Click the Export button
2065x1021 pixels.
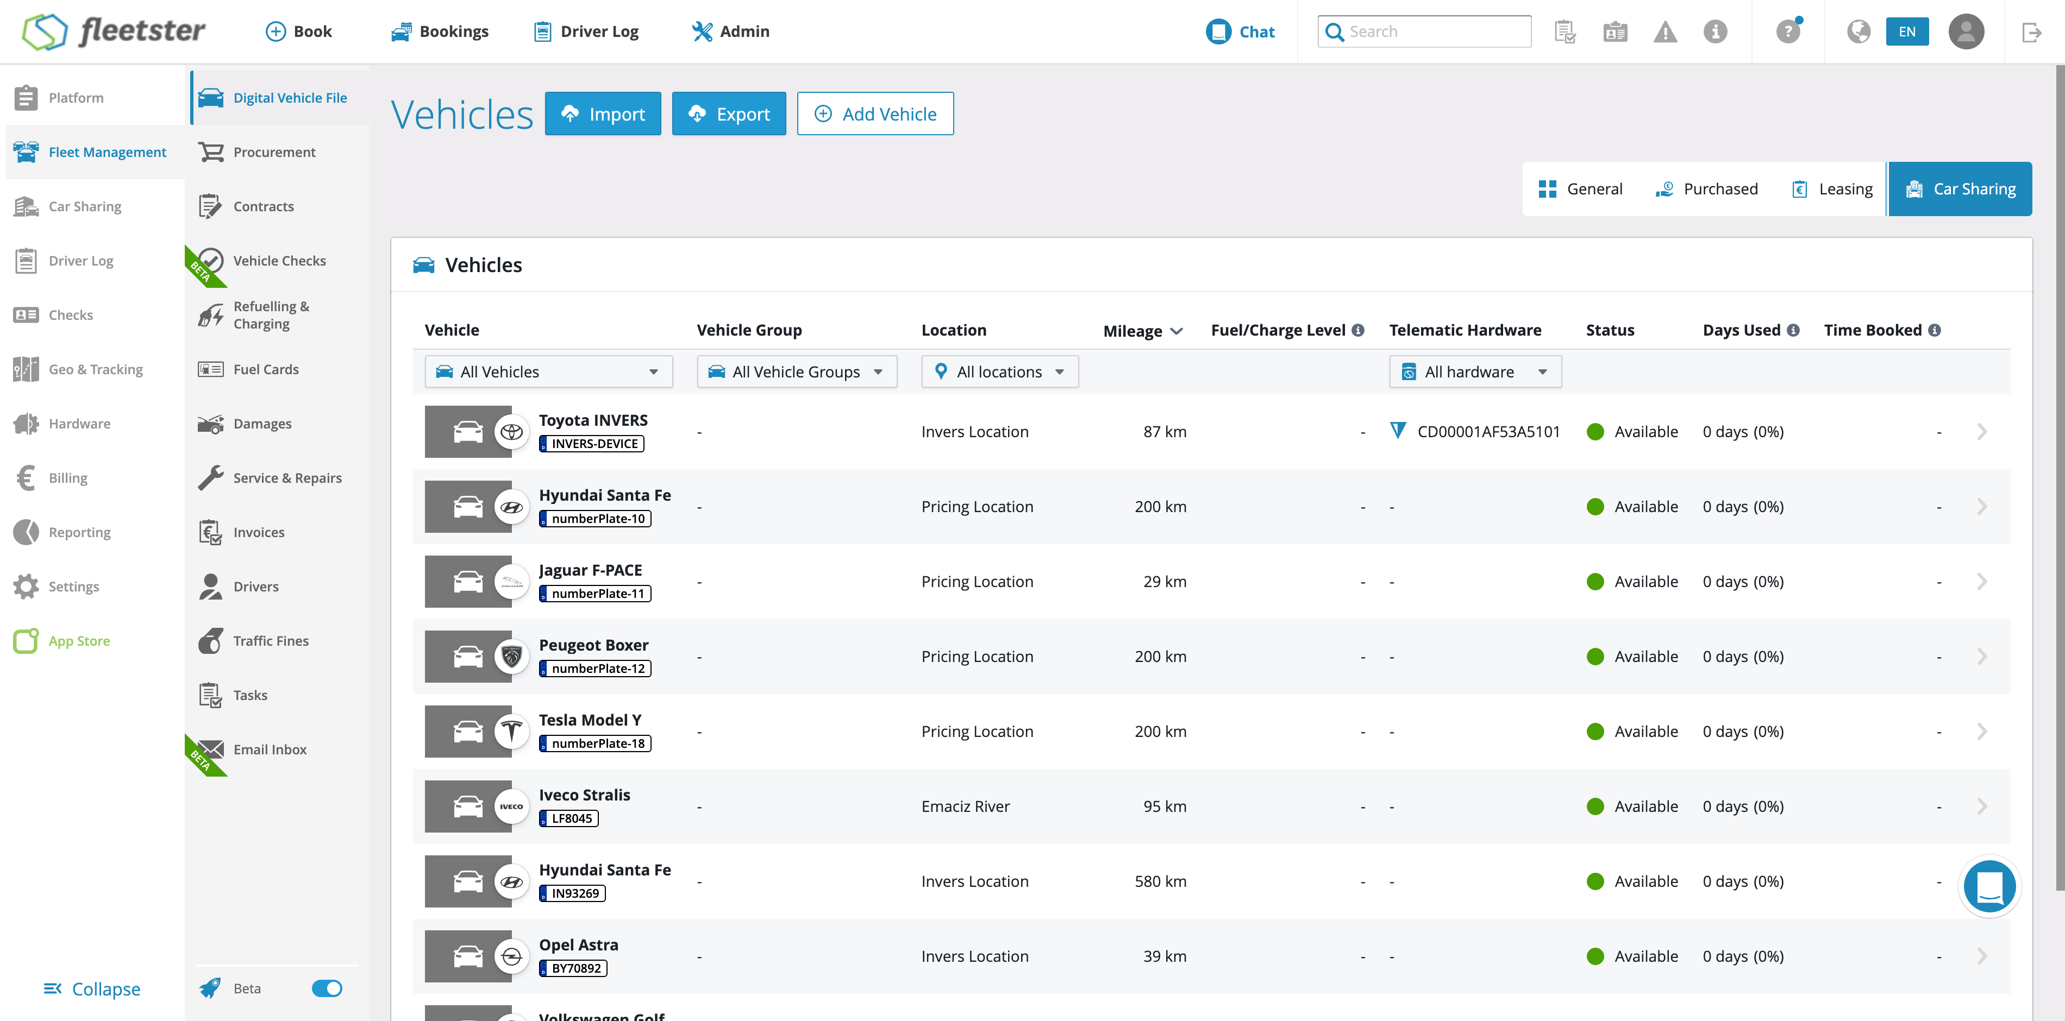click(729, 114)
